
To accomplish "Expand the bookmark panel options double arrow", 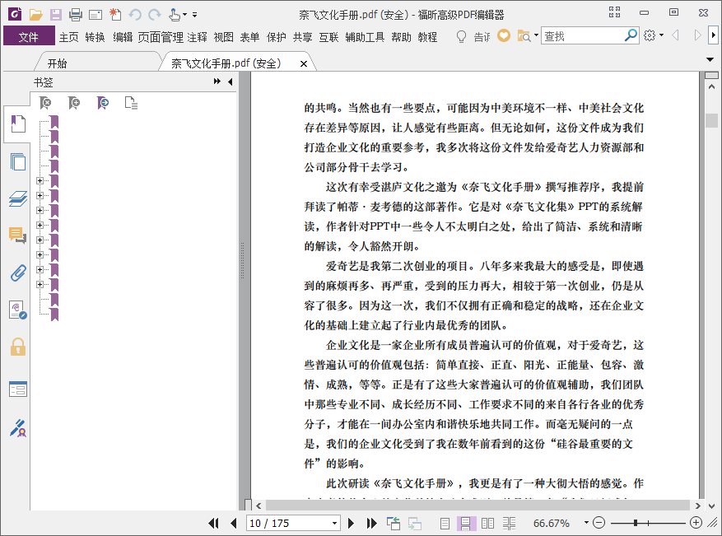I will (217, 82).
